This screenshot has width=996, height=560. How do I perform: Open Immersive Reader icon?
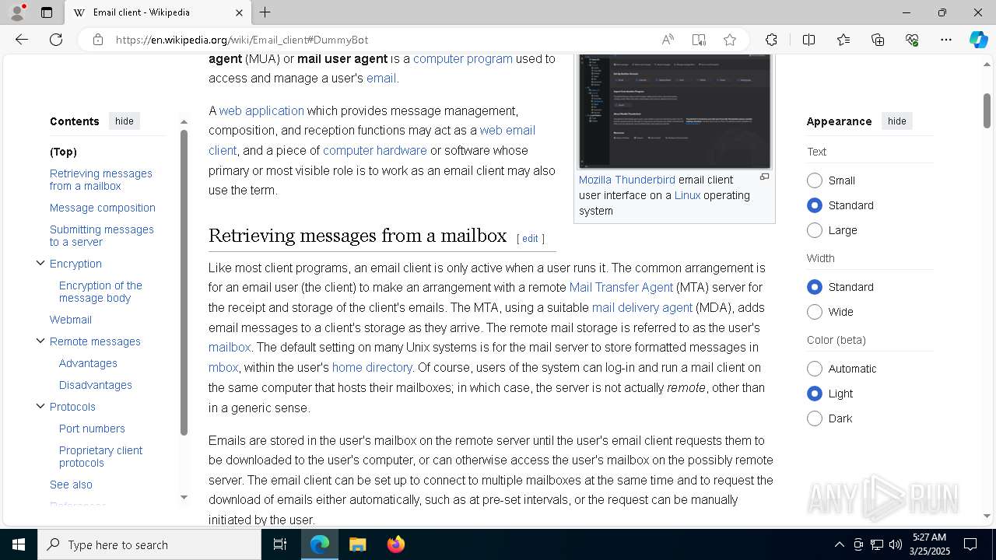(699, 40)
